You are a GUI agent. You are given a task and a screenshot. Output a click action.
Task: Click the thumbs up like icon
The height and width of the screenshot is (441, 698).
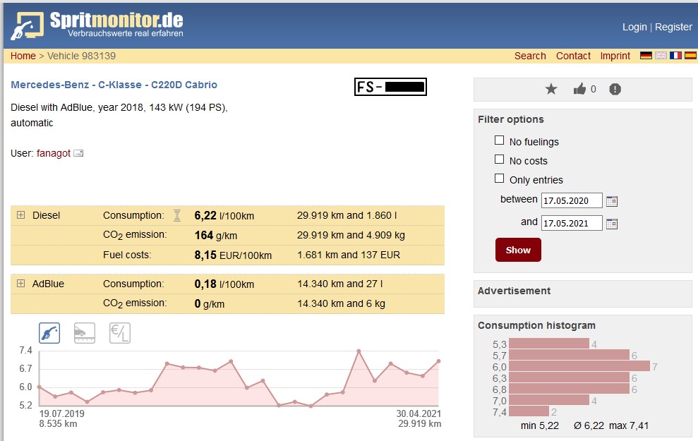point(580,89)
